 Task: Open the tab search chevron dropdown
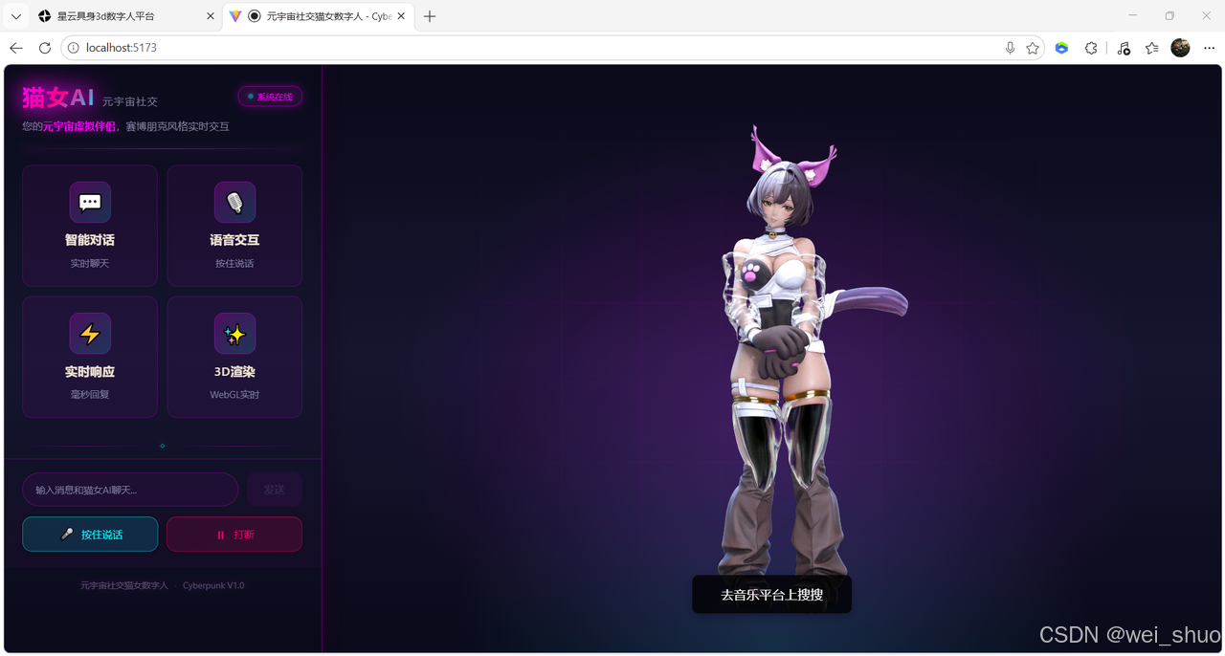[16, 16]
